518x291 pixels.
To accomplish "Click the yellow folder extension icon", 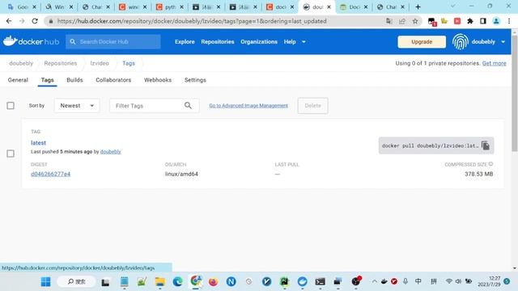I will coord(444,21).
